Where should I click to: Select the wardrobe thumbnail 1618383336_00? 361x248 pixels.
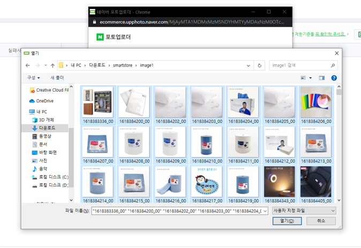tap(98, 106)
